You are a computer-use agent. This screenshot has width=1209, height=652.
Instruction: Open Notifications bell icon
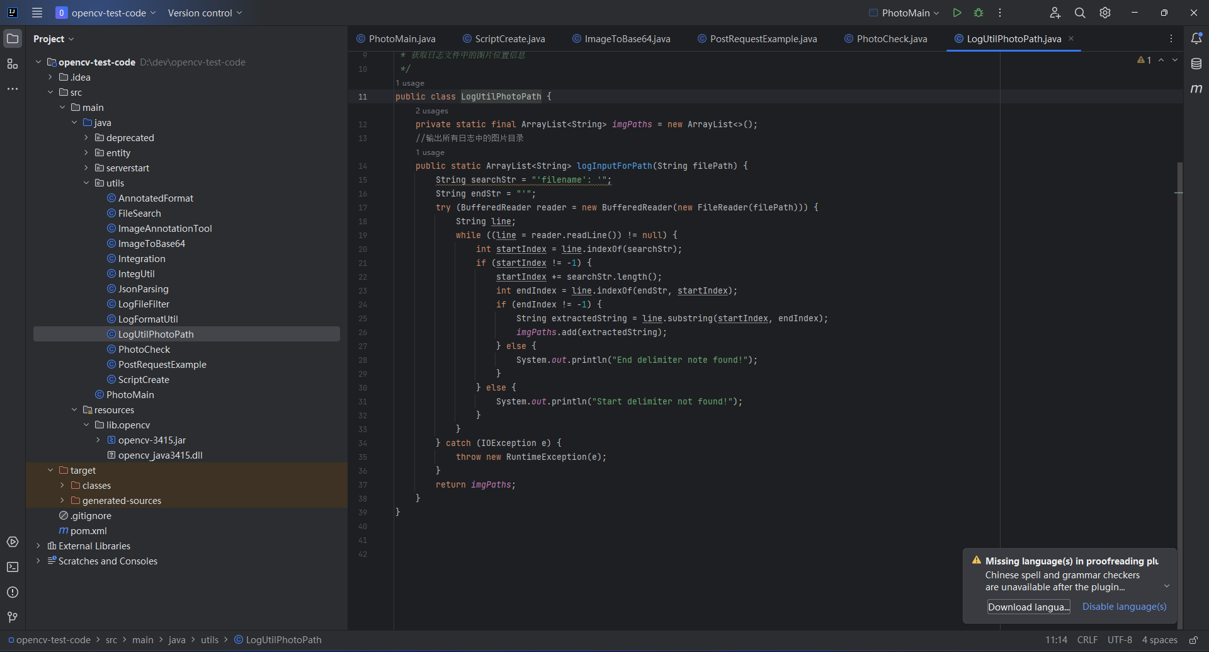click(x=1196, y=38)
